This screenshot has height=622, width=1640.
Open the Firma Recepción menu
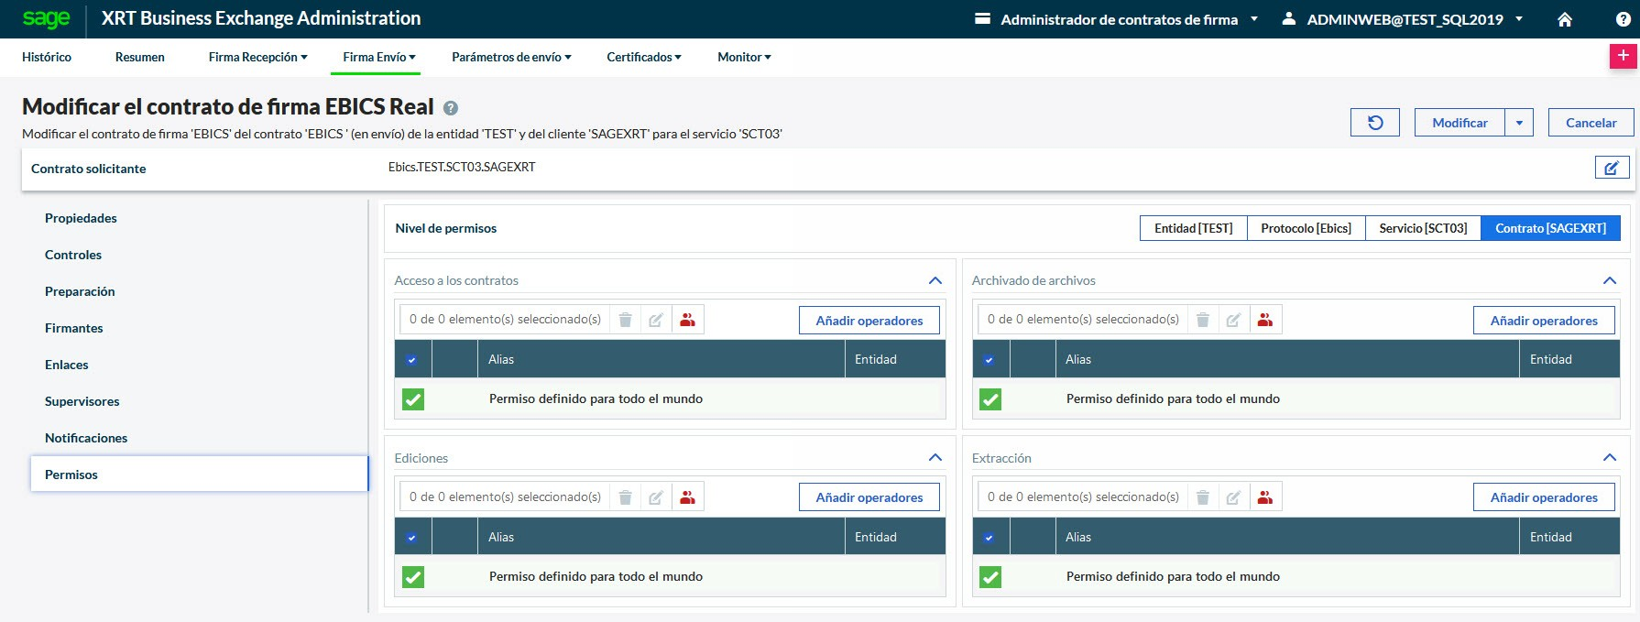[257, 57]
